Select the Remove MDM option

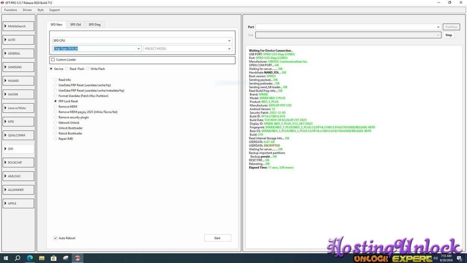pos(55,107)
